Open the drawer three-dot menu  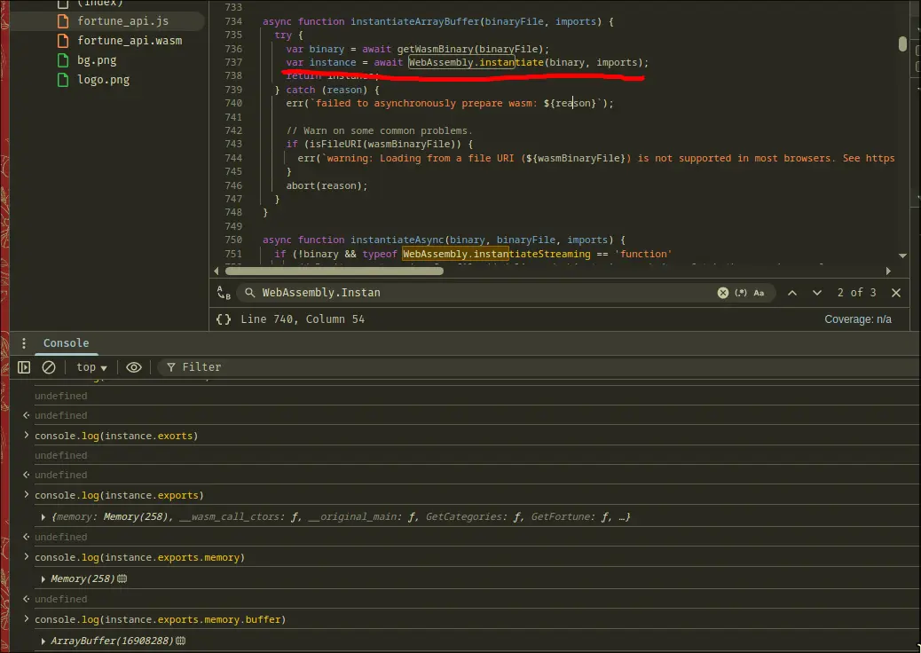(24, 343)
